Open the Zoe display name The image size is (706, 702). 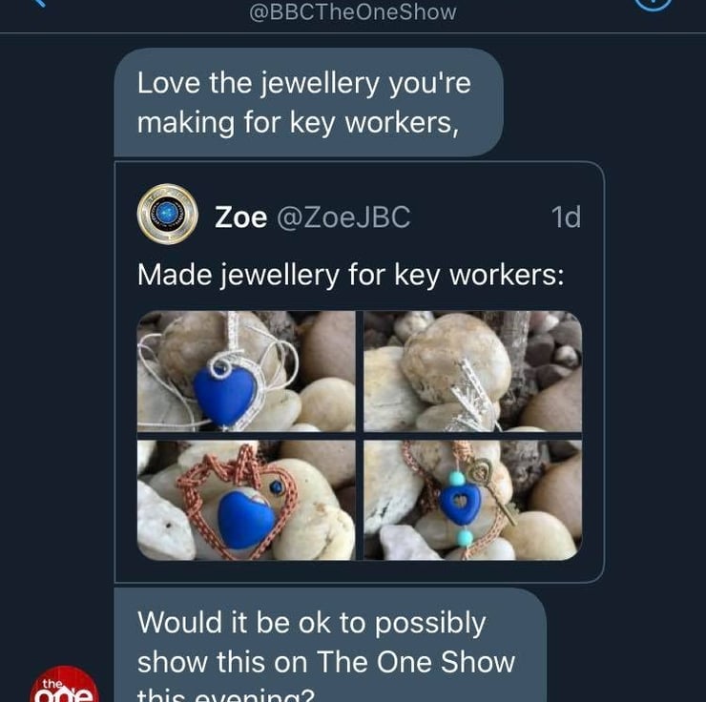[x=240, y=217]
